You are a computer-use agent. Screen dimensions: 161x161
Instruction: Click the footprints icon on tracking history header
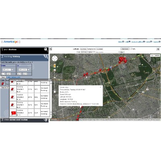pyautogui.click(x=46, y=57)
